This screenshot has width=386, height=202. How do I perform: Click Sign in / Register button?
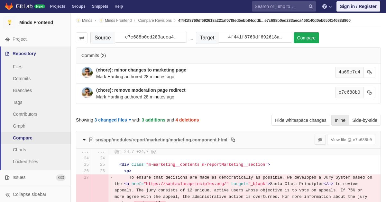coord(358,6)
